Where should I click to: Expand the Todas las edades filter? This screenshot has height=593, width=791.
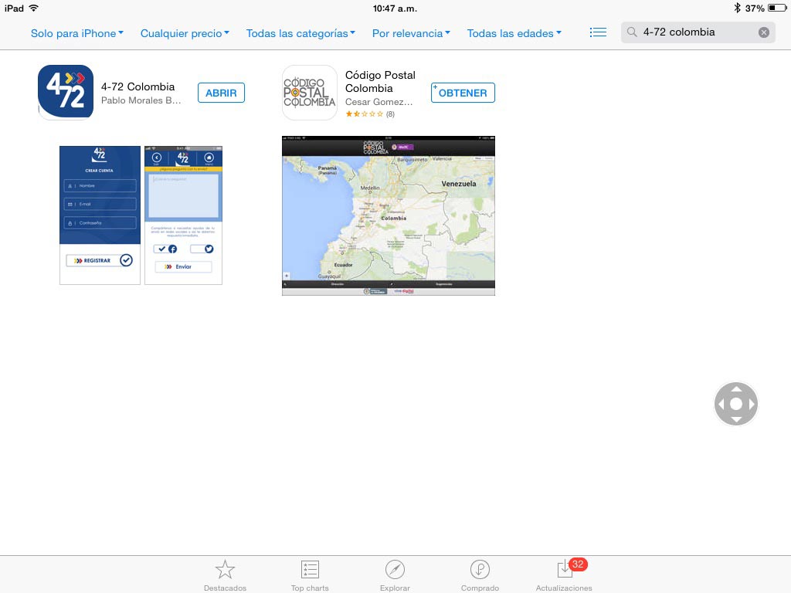coord(514,33)
